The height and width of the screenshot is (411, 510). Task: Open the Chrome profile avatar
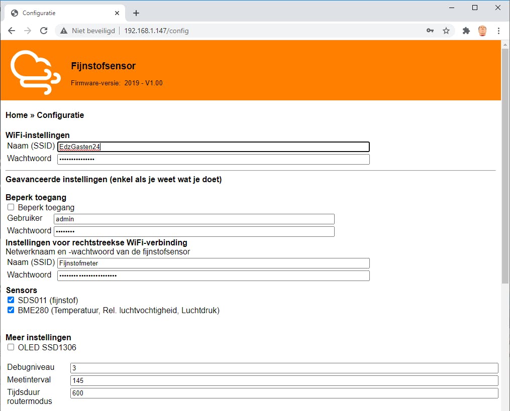point(482,31)
